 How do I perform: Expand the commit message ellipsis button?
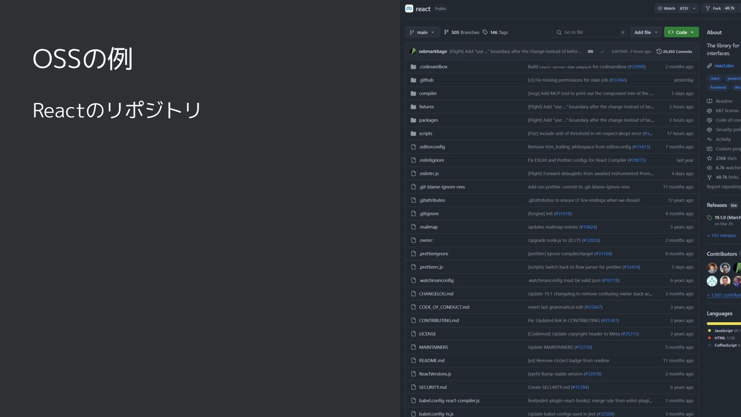(x=590, y=51)
